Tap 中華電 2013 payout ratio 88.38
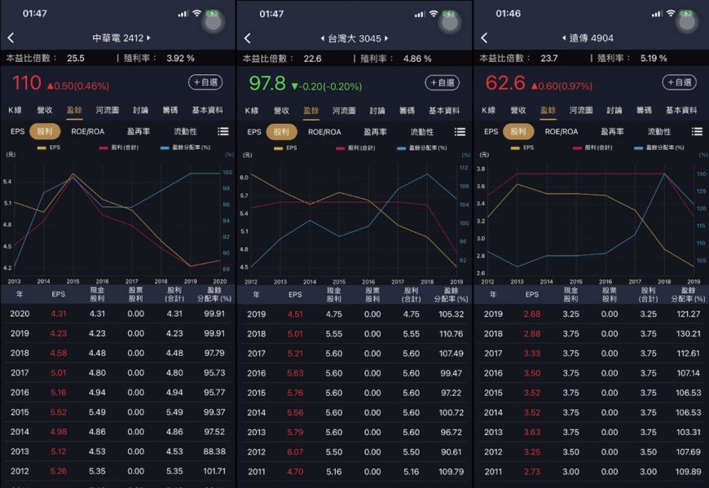This screenshot has height=488, width=709. [214, 451]
